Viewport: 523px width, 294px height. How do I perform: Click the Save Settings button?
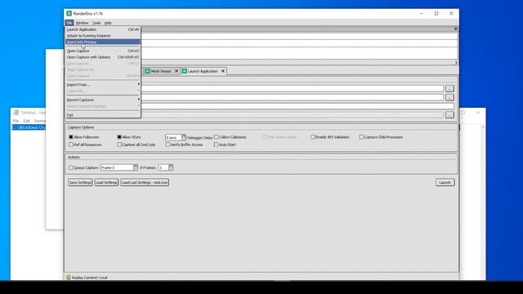click(80, 182)
